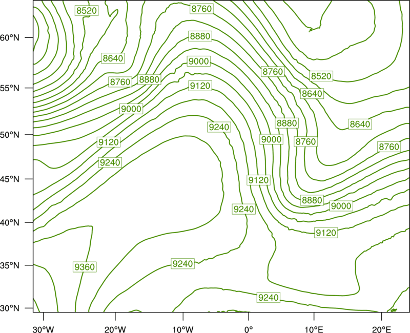Click the 40°N latitude axis label
410x333 pixels.
[10, 222]
